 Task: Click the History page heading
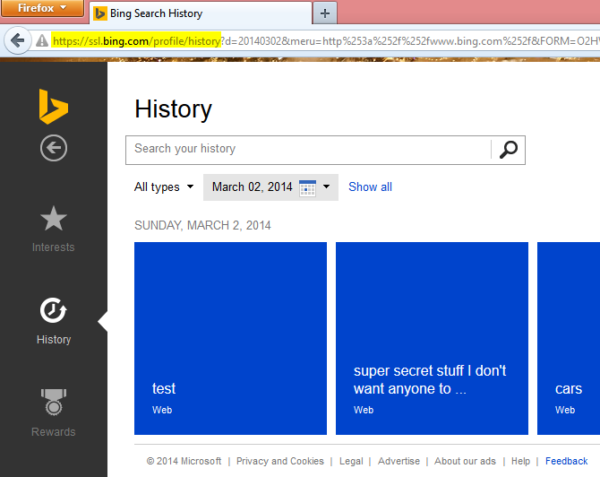pyautogui.click(x=174, y=109)
